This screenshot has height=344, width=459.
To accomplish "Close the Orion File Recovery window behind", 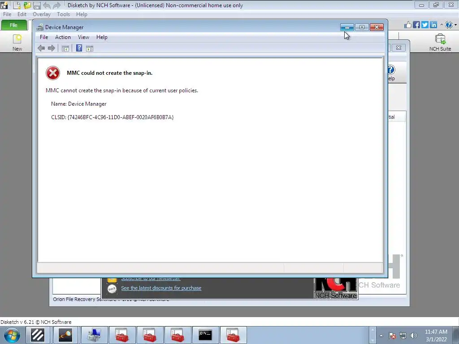I will [x=398, y=47].
